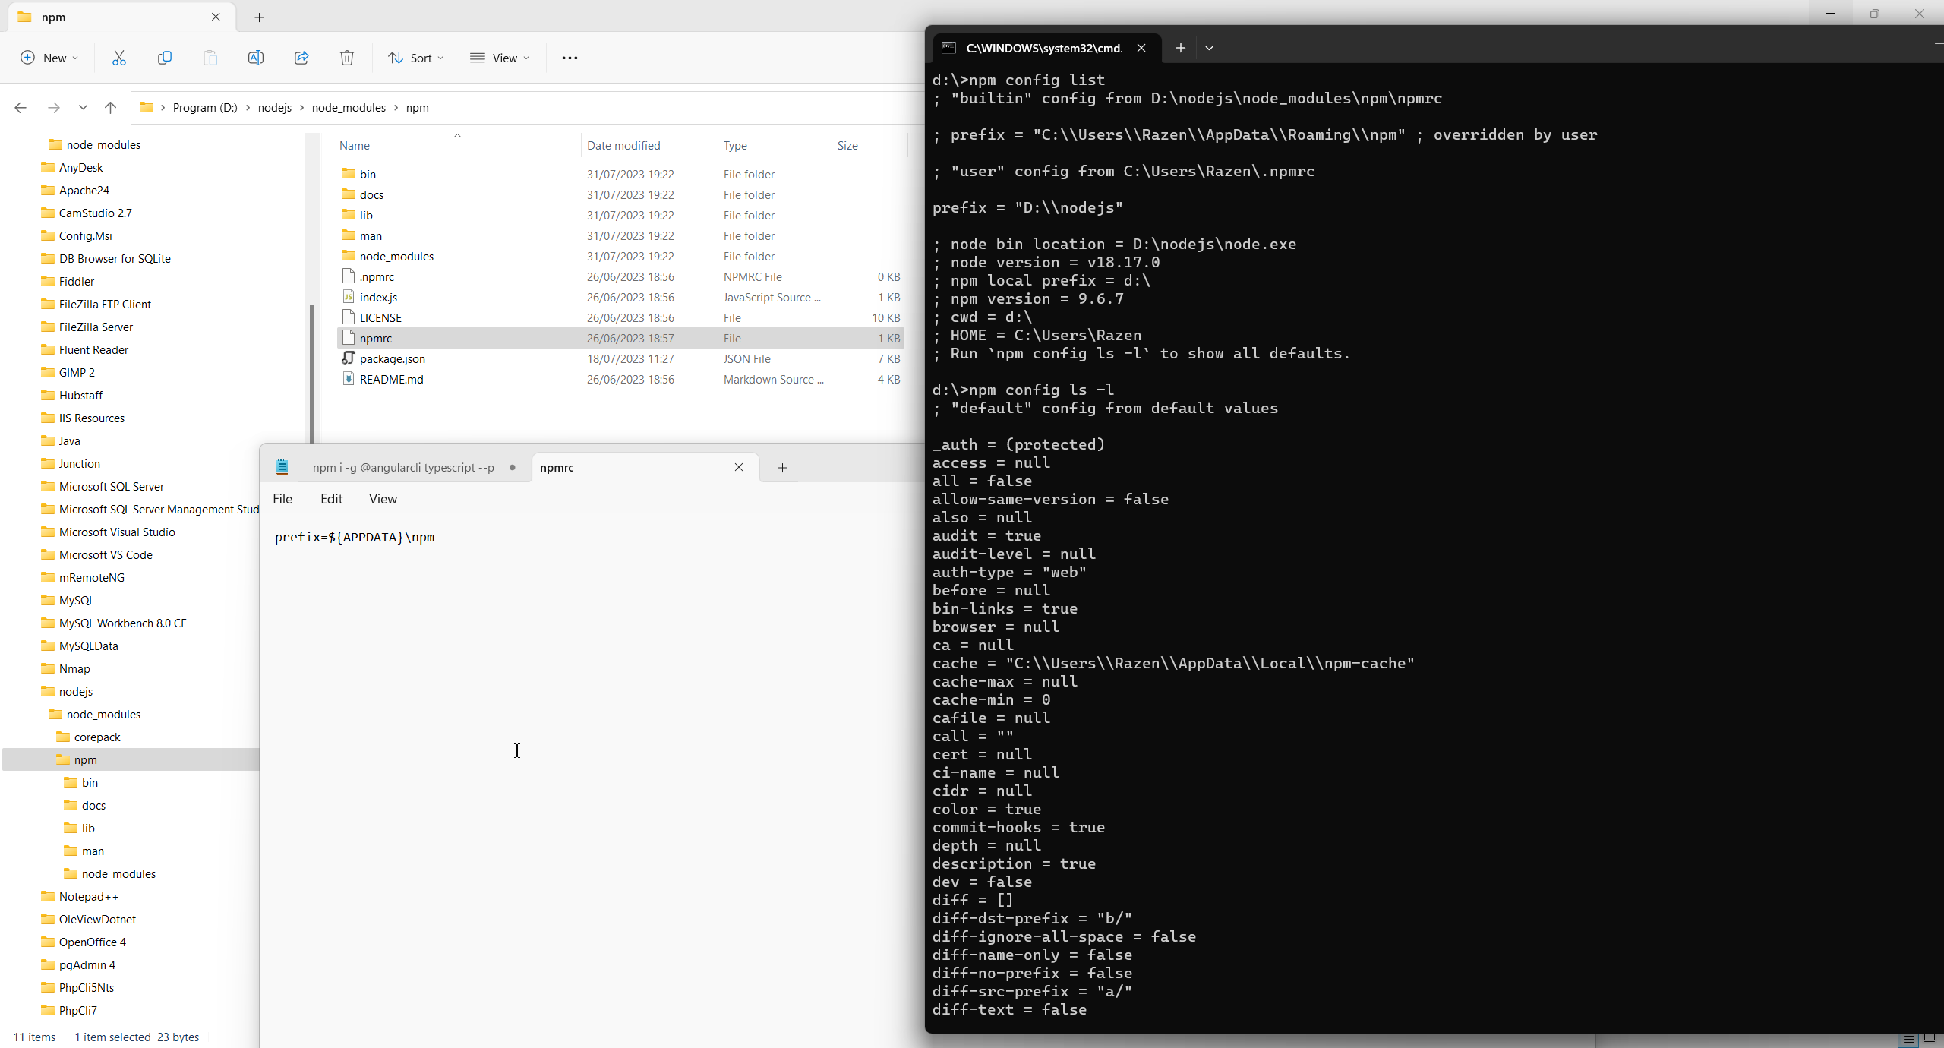Go up to the node_modules folder
Viewport: 1944px width, 1048px height.
(x=110, y=108)
